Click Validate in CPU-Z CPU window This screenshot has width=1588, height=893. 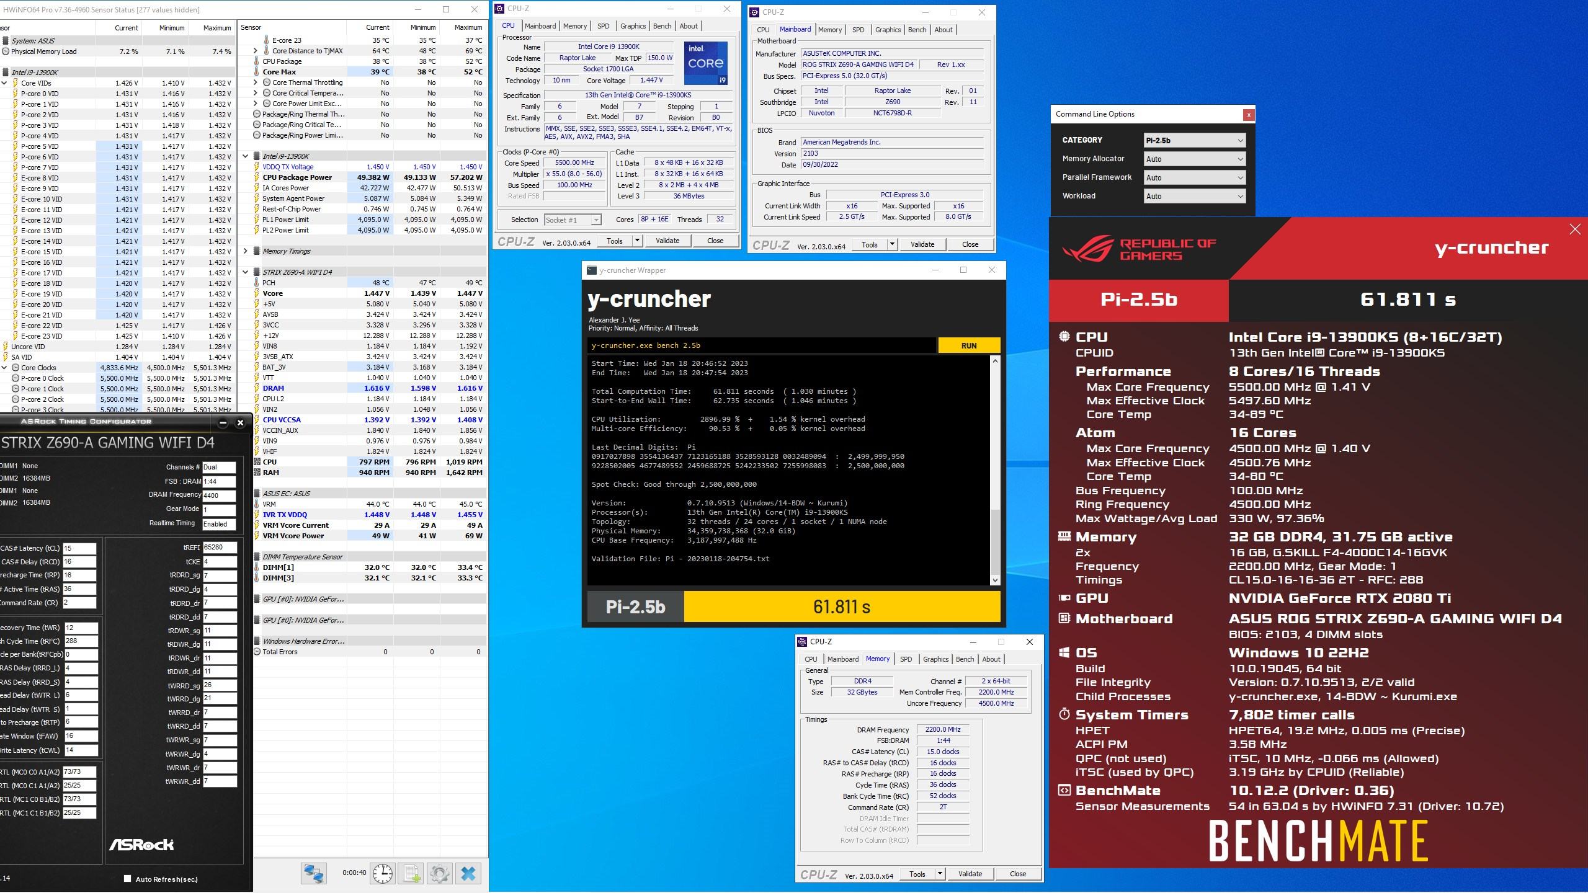[667, 241]
